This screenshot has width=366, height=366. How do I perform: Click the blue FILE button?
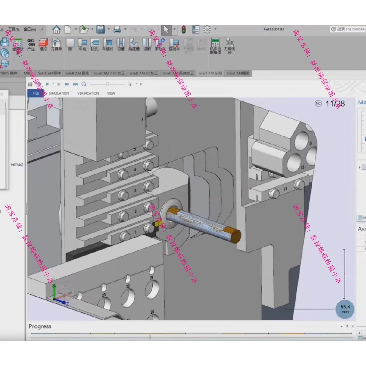(x=36, y=93)
